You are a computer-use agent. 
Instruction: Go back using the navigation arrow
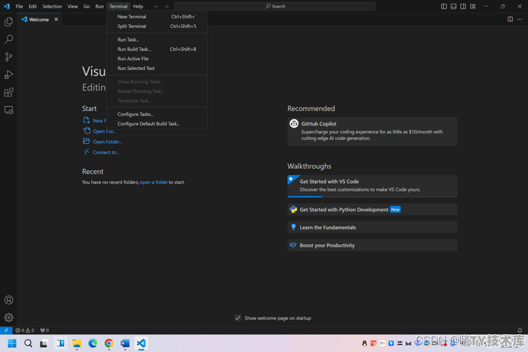[157, 6]
